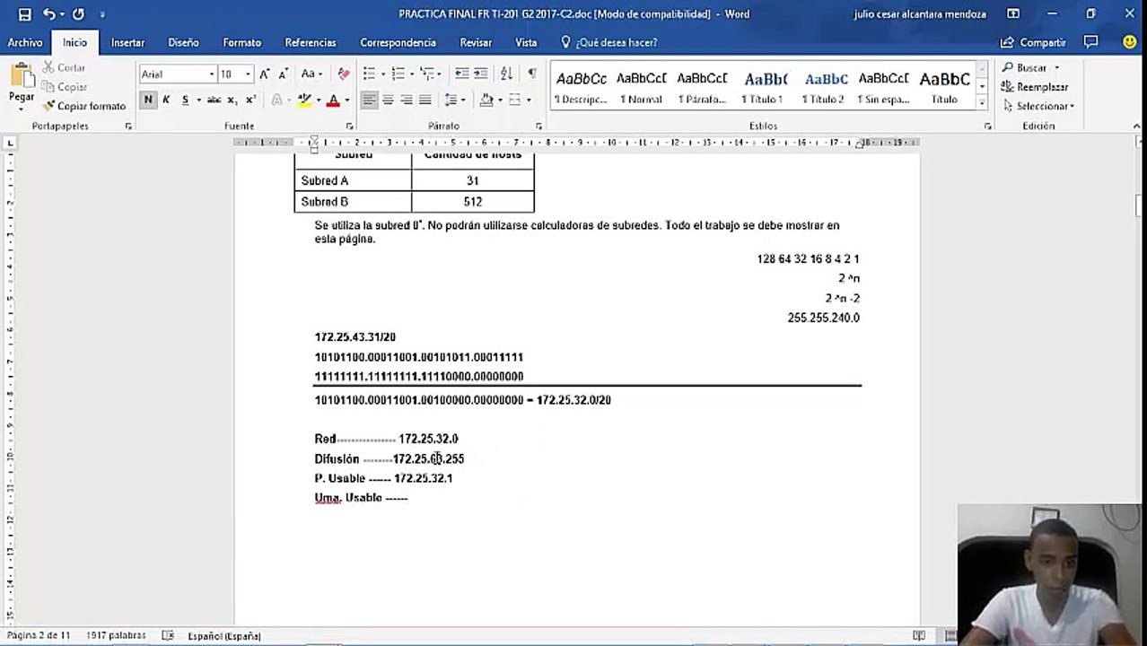Apply the Normal style

[641, 87]
